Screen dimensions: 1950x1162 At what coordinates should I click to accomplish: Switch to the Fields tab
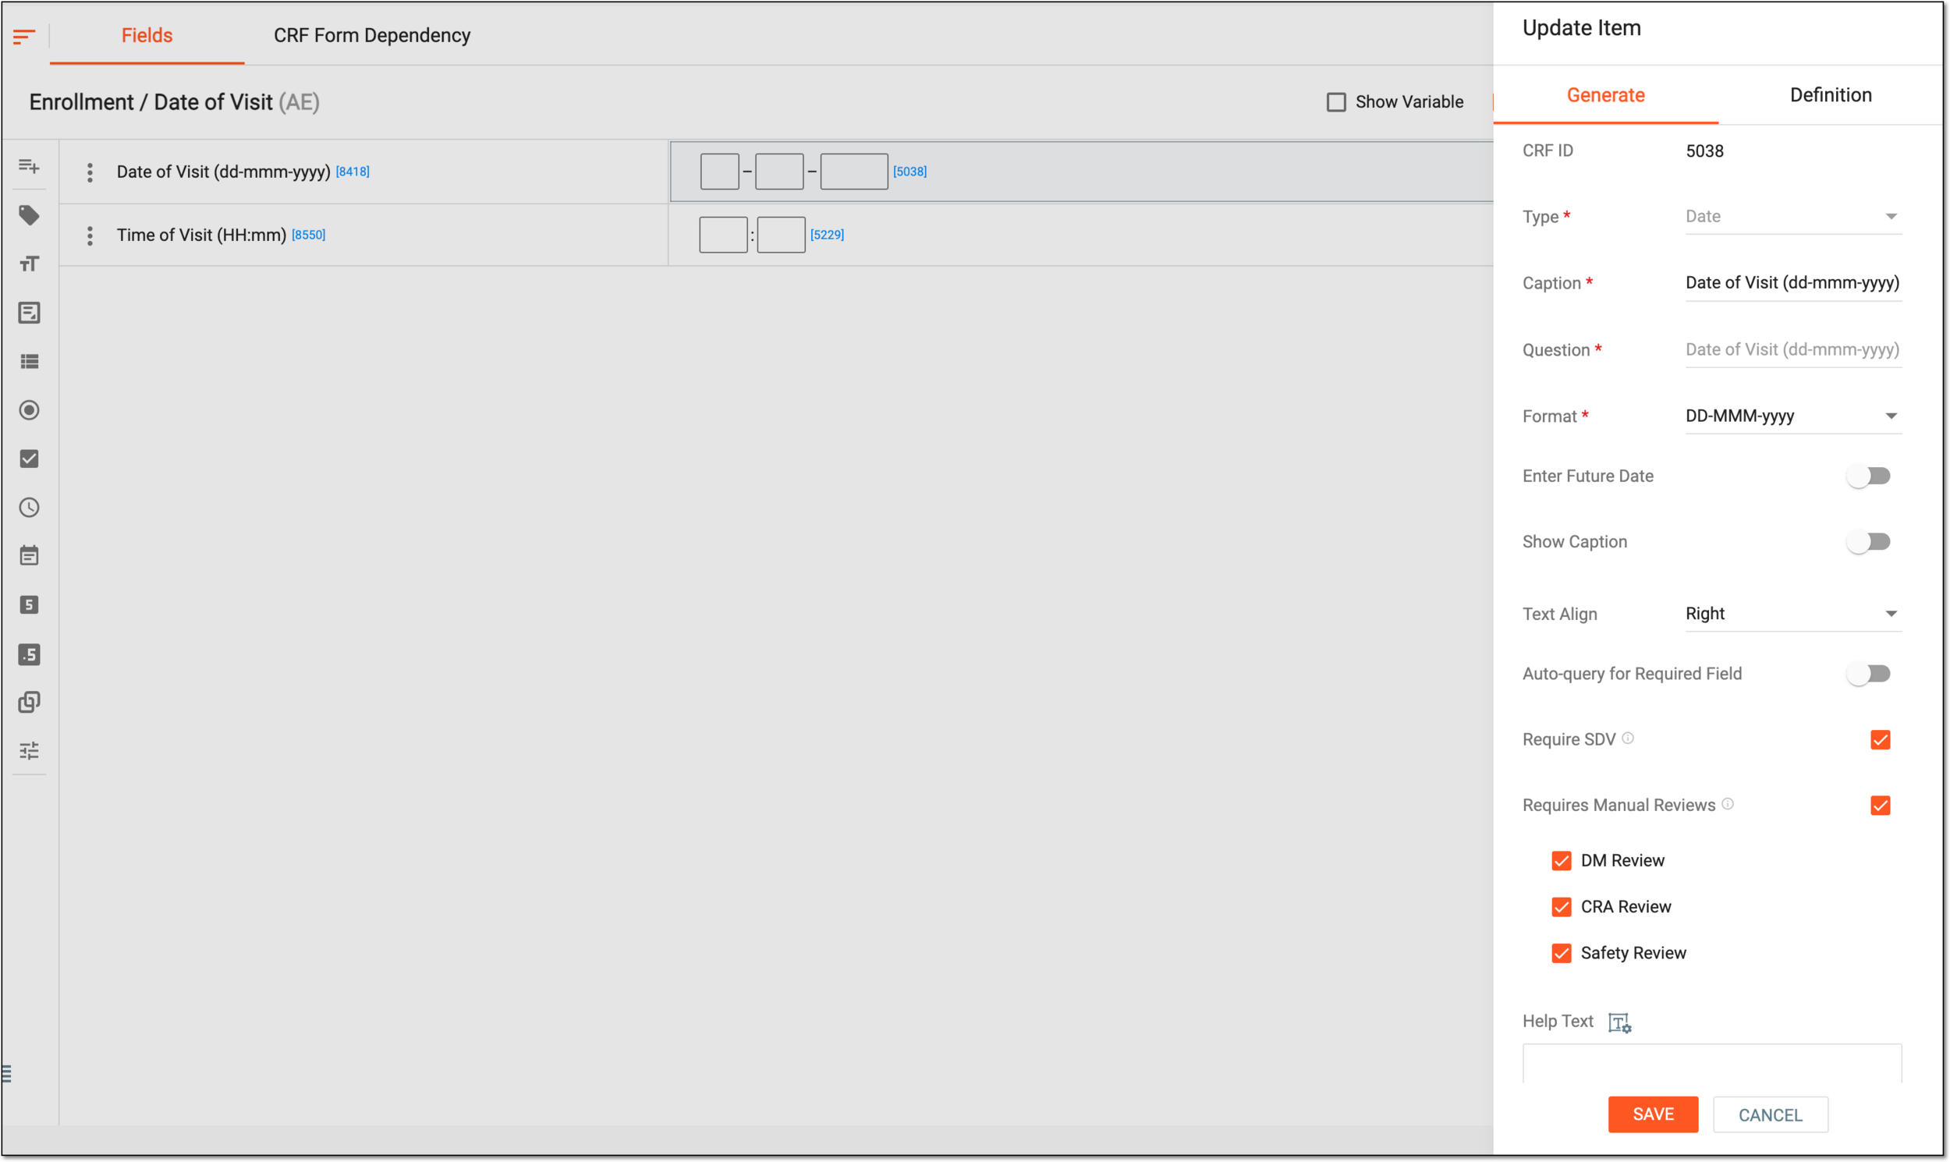[147, 35]
